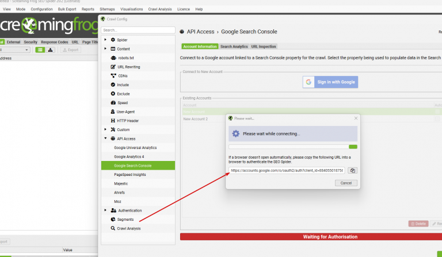Click the CDNs network icon
This screenshot has height=257, width=442.
[113, 76]
